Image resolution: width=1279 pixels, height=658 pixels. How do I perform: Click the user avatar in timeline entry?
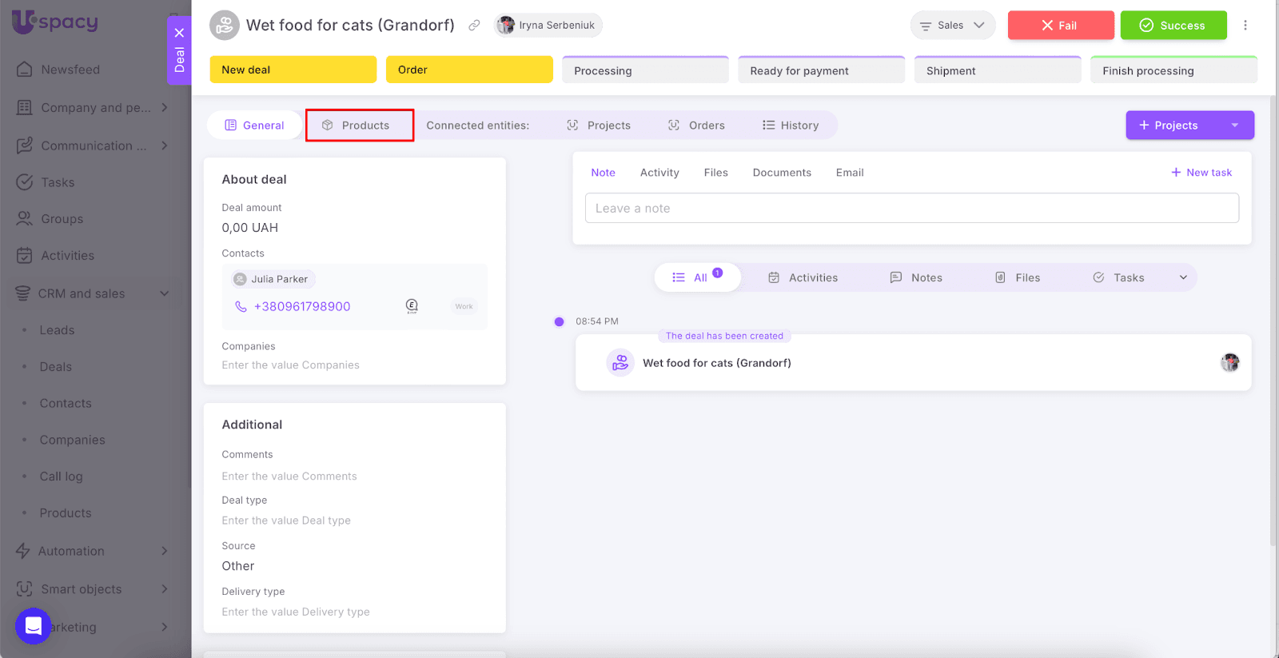point(1229,363)
